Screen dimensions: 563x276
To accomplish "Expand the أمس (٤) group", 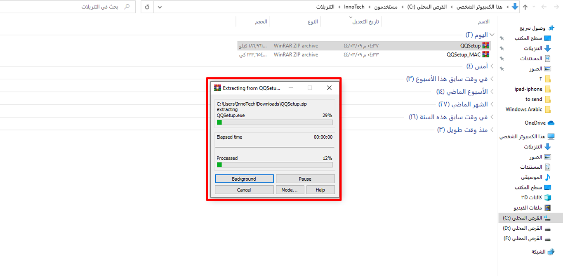I will click(x=492, y=66).
